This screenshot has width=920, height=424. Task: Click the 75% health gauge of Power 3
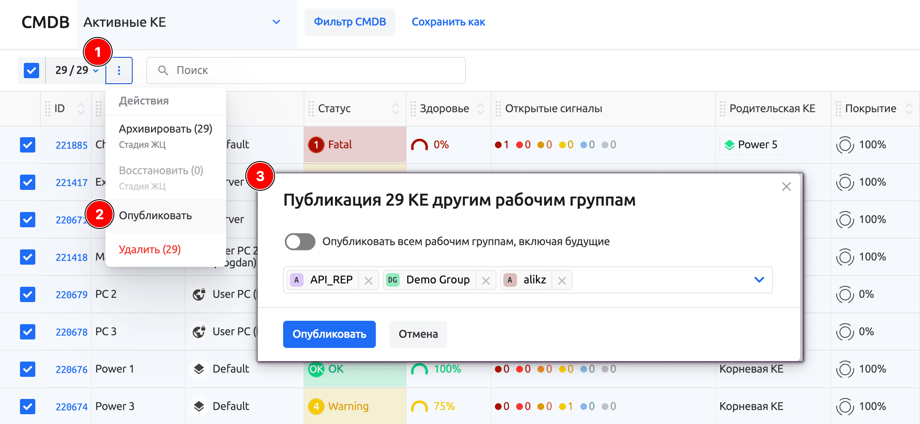click(420, 406)
